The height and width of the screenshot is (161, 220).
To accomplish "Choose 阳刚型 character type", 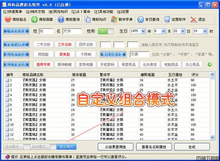I will point(43,55).
